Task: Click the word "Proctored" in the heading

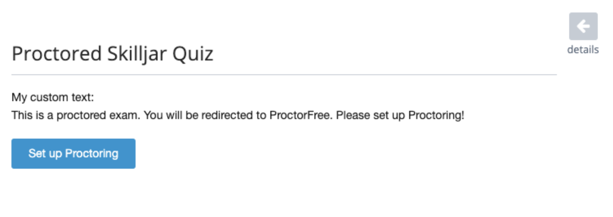Action: 57,54
